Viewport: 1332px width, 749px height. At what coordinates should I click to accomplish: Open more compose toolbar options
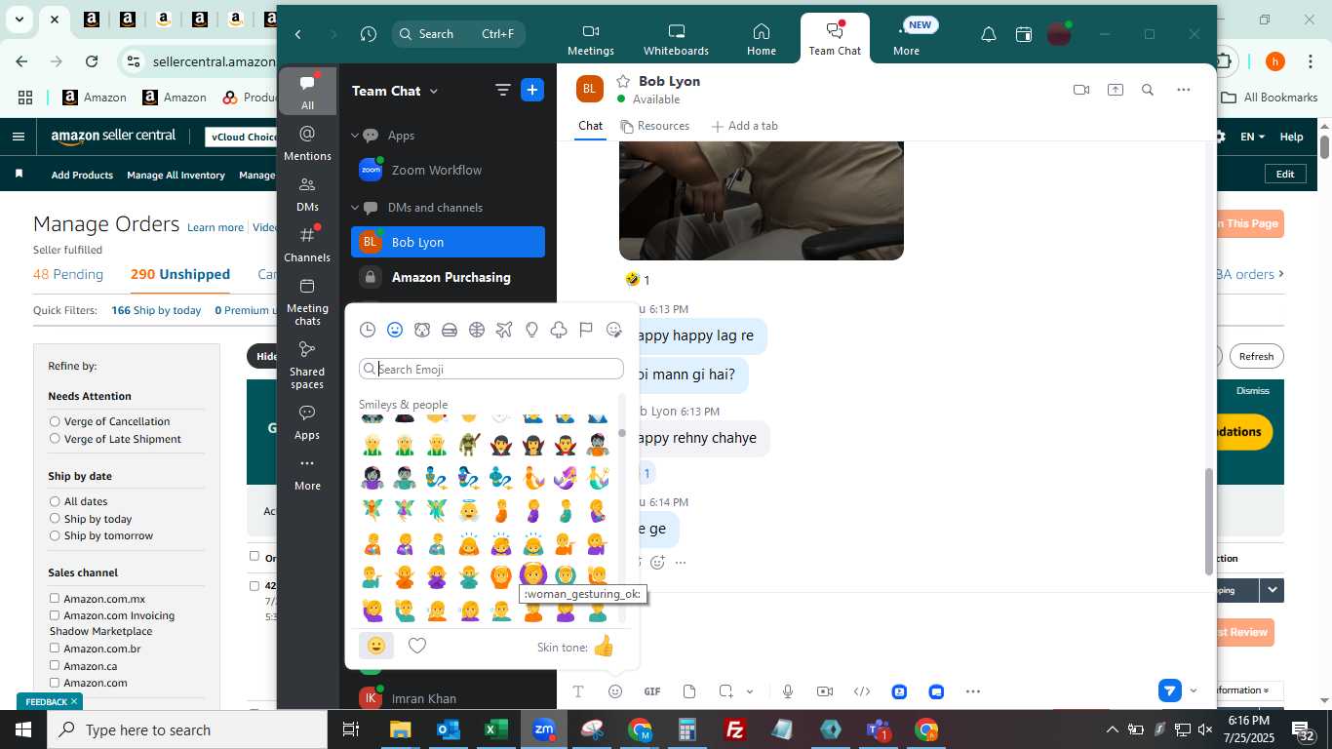click(973, 691)
